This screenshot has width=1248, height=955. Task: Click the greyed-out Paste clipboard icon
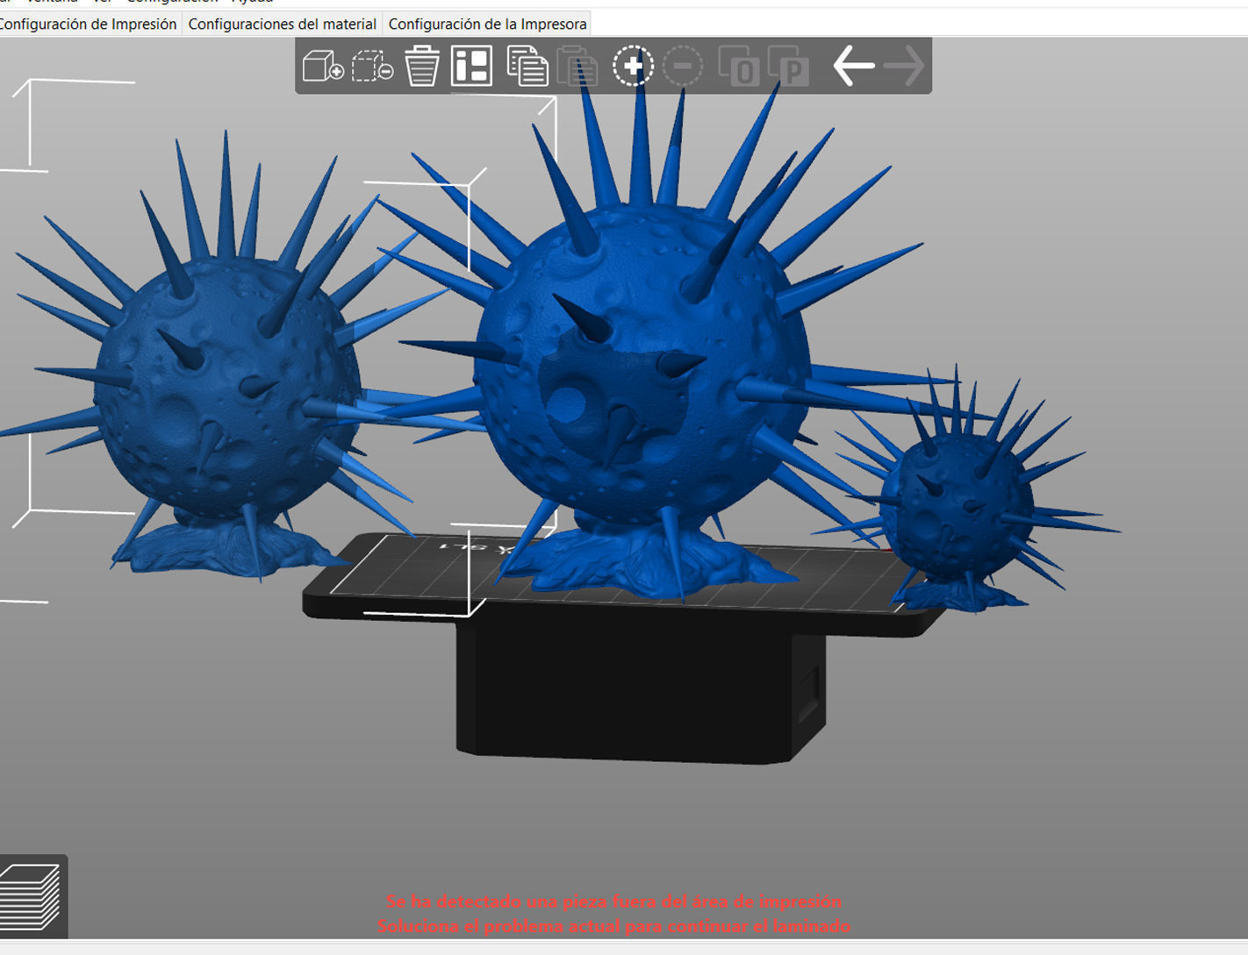pyautogui.click(x=577, y=66)
